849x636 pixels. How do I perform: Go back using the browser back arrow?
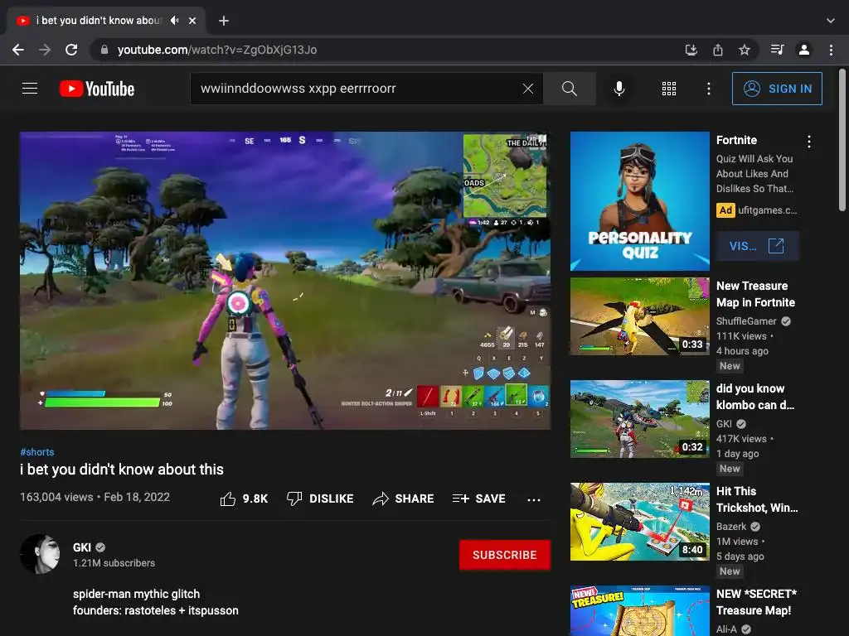click(18, 50)
